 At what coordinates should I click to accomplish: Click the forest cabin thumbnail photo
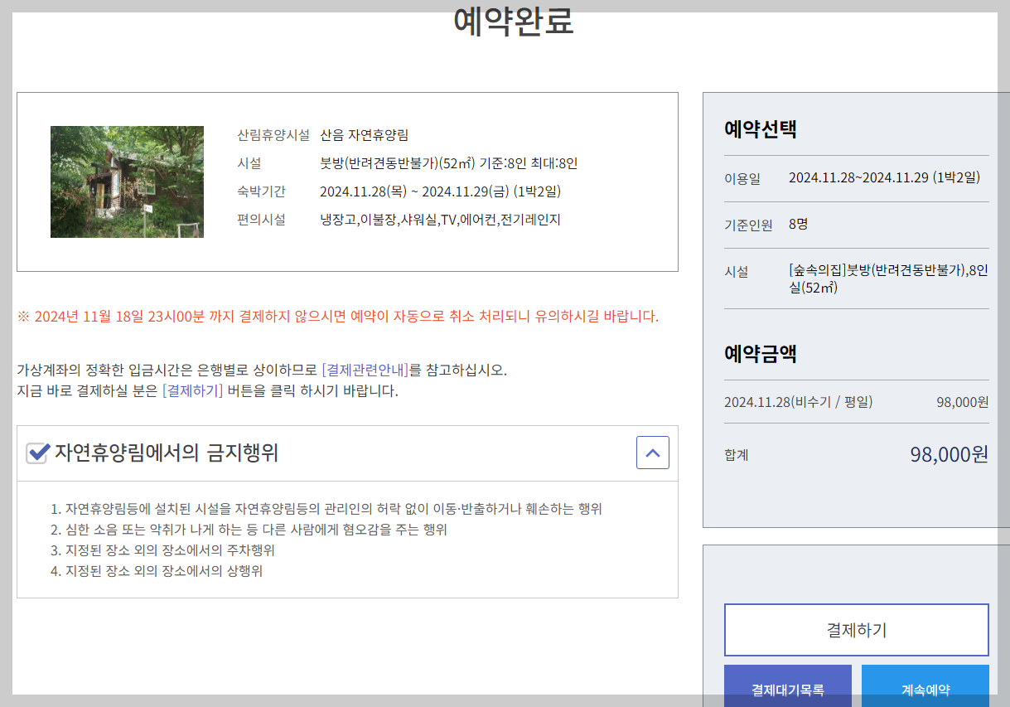tap(127, 182)
